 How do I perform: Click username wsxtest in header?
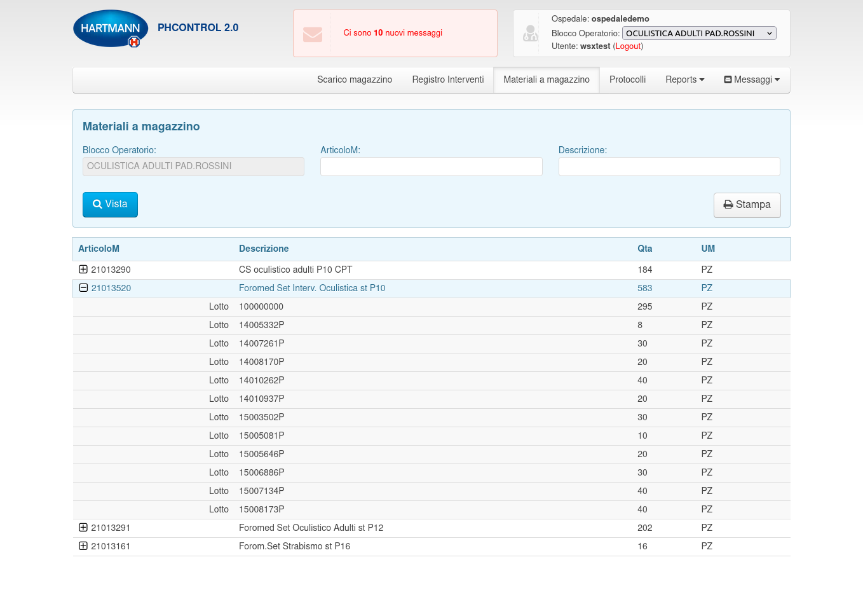[x=595, y=46]
